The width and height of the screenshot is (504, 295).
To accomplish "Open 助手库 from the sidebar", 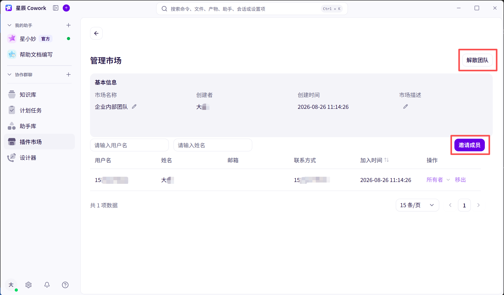I will pos(39,126).
